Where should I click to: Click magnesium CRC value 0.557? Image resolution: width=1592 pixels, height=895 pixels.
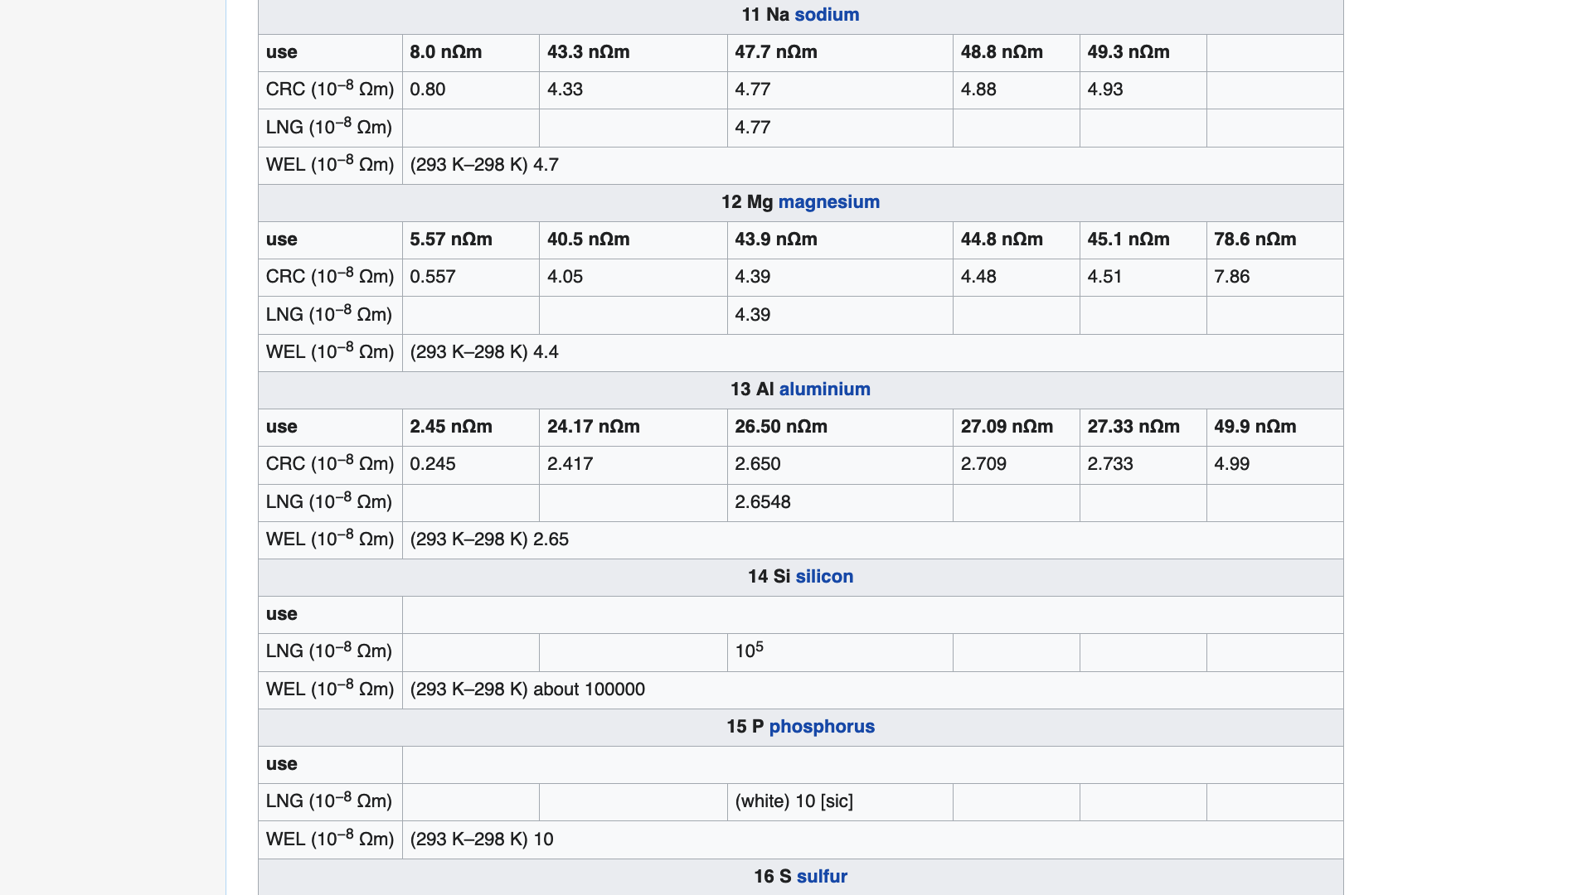(x=432, y=277)
